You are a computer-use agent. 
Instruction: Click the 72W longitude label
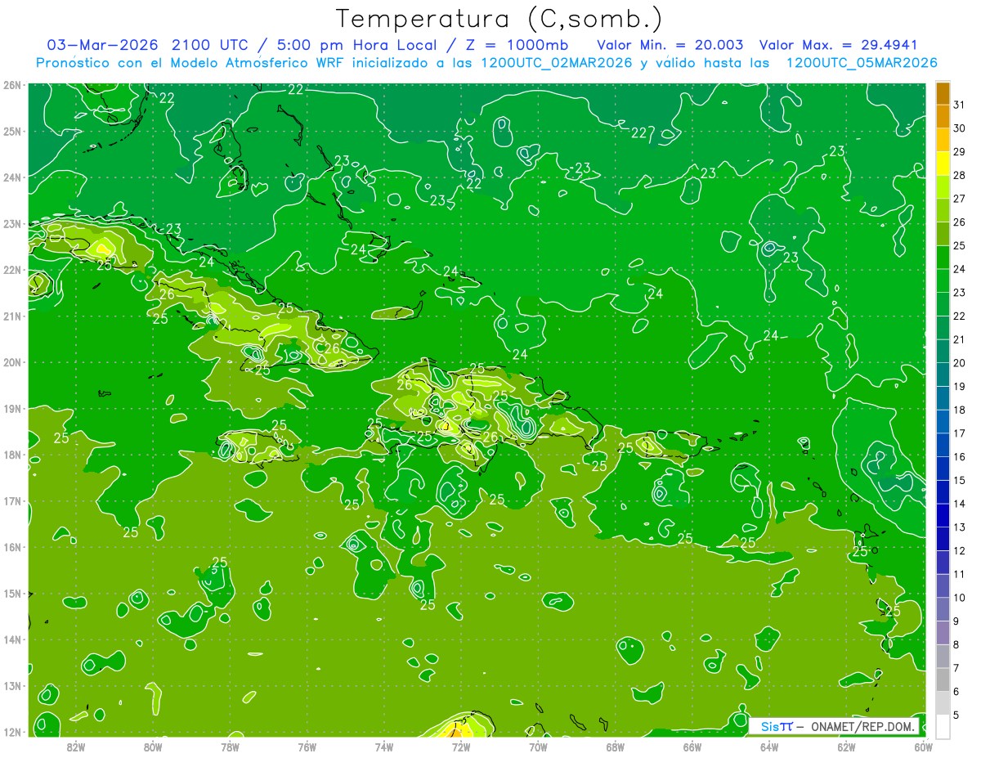coord(461,747)
